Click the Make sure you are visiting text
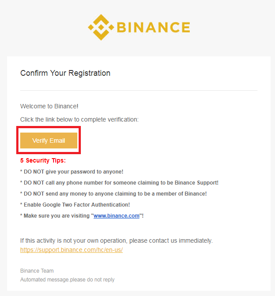Screen dimensions: 275x296 coord(57,216)
